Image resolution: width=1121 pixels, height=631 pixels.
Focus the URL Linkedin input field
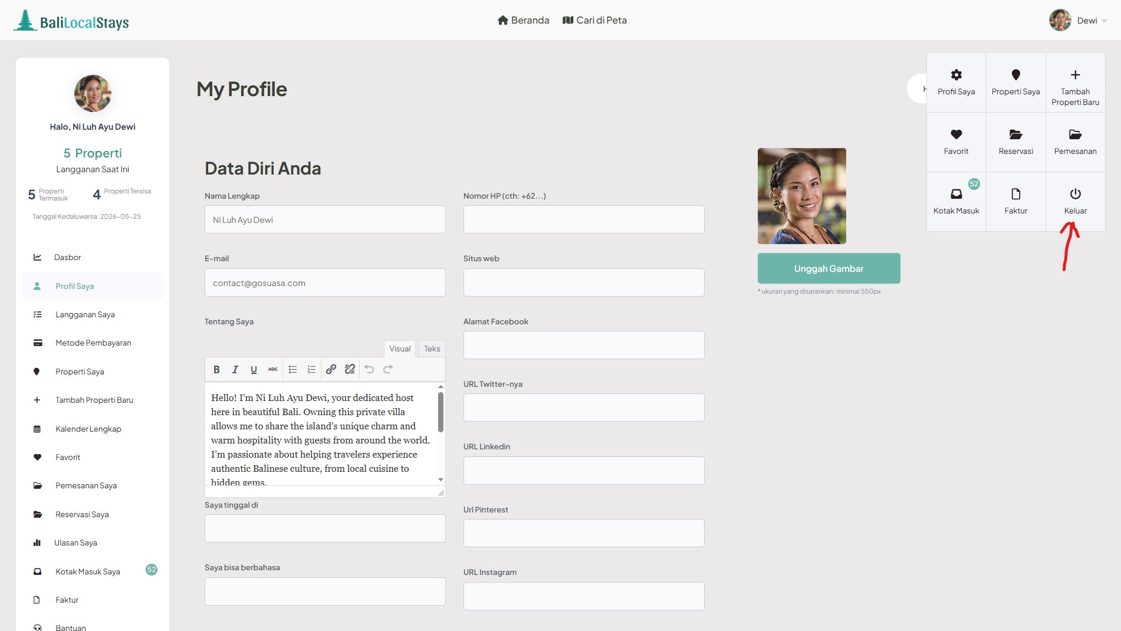(584, 471)
